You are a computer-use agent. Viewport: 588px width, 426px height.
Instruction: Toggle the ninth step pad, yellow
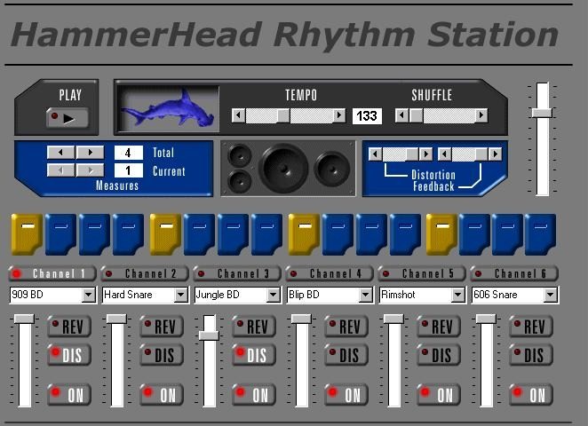(x=304, y=234)
